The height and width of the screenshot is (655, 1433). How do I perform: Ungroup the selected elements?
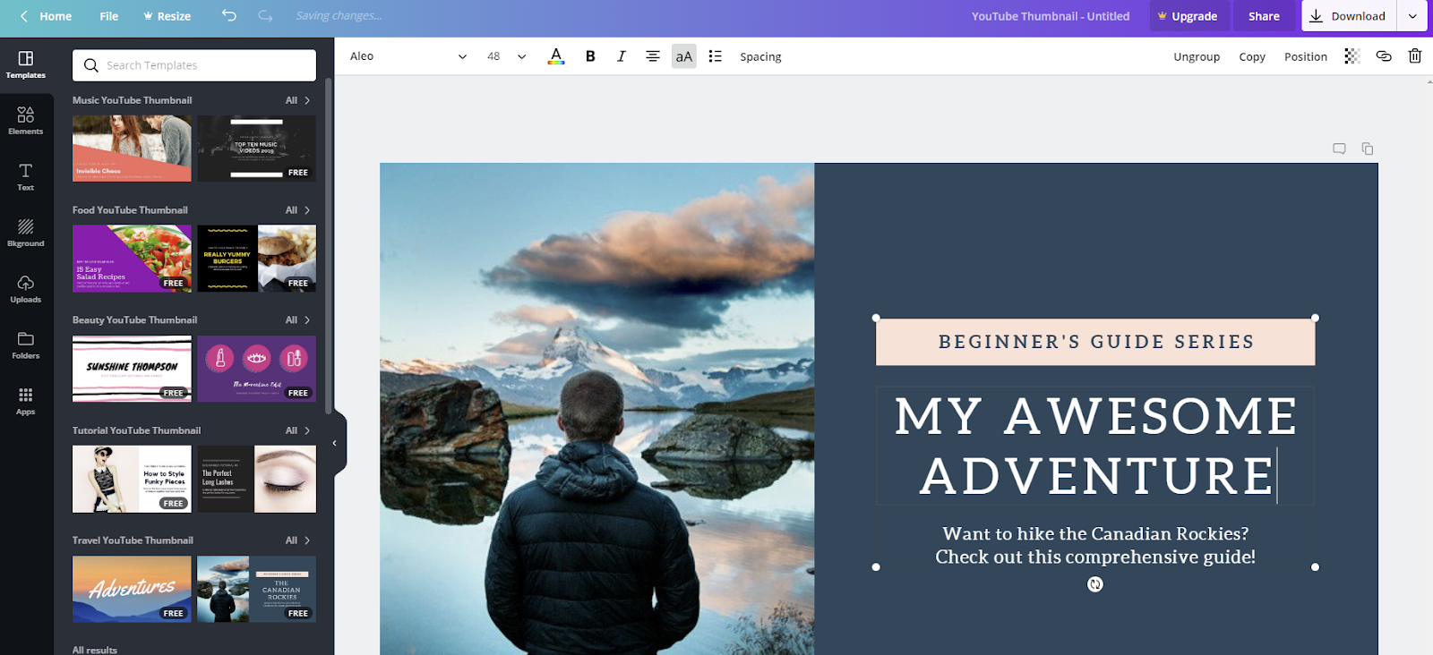[1197, 56]
